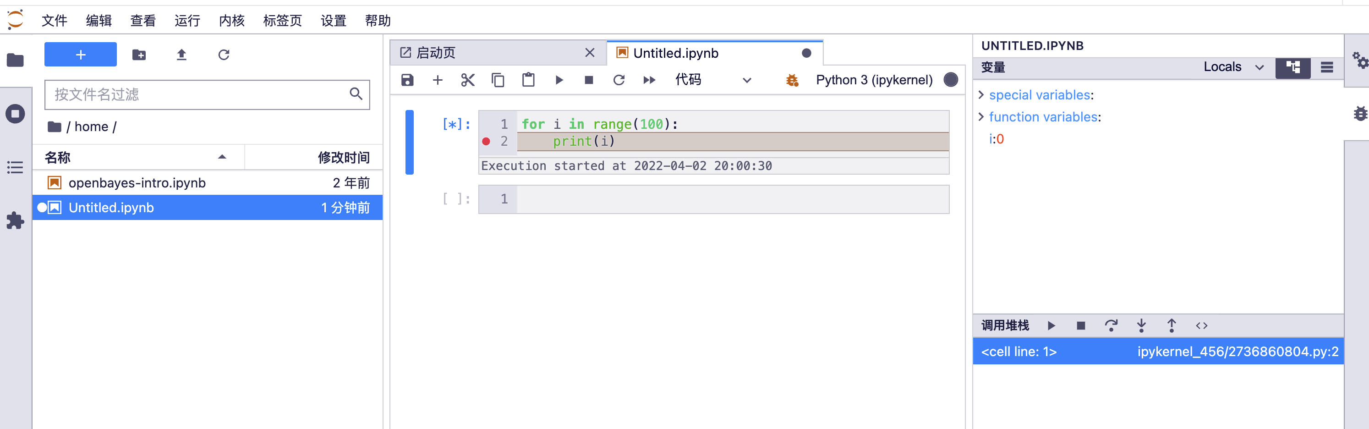Restart kernel and run all cells
The height and width of the screenshot is (429, 1369).
(x=649, y=80)
